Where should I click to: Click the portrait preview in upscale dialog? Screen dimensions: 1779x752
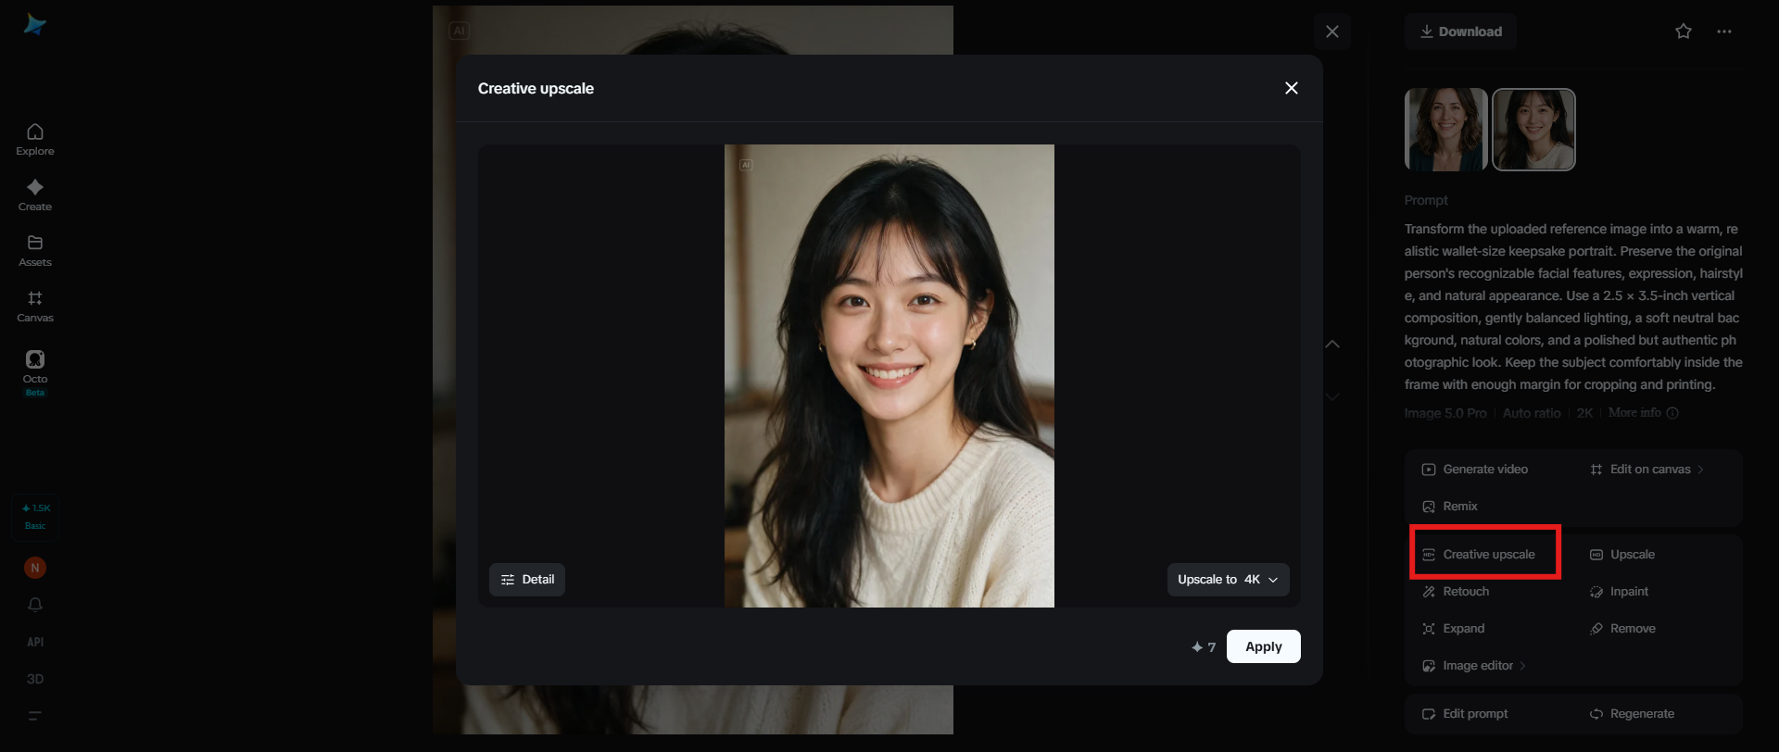coord(889,376)
